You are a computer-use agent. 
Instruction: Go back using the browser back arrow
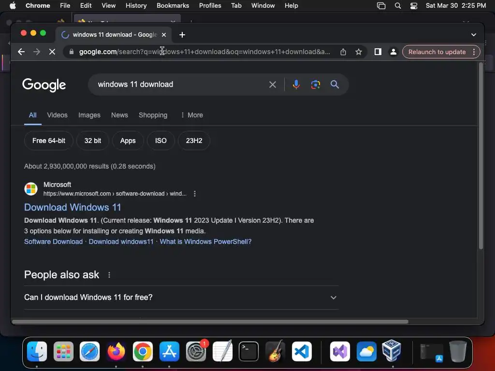(21, 52)
